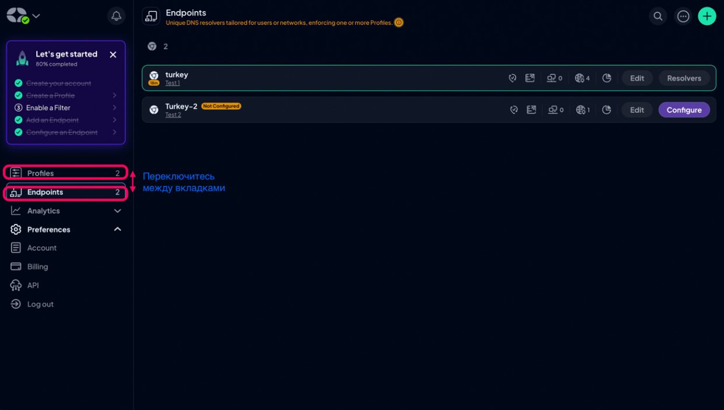Click the Not Configured badge
This screenshot has height=410, width=724.
click(221, 106)
